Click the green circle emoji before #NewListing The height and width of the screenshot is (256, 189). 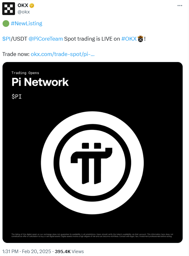6,23
